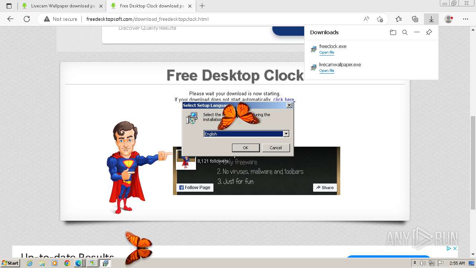
Task: Click the Not secure warning icon
Action: pyautogui.click(x=47, y=19)
